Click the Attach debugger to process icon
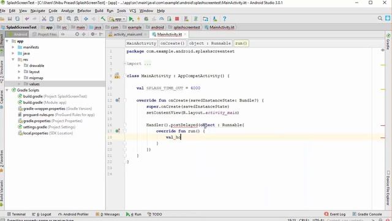The image size is (392, 221). (x=169, y=19)
